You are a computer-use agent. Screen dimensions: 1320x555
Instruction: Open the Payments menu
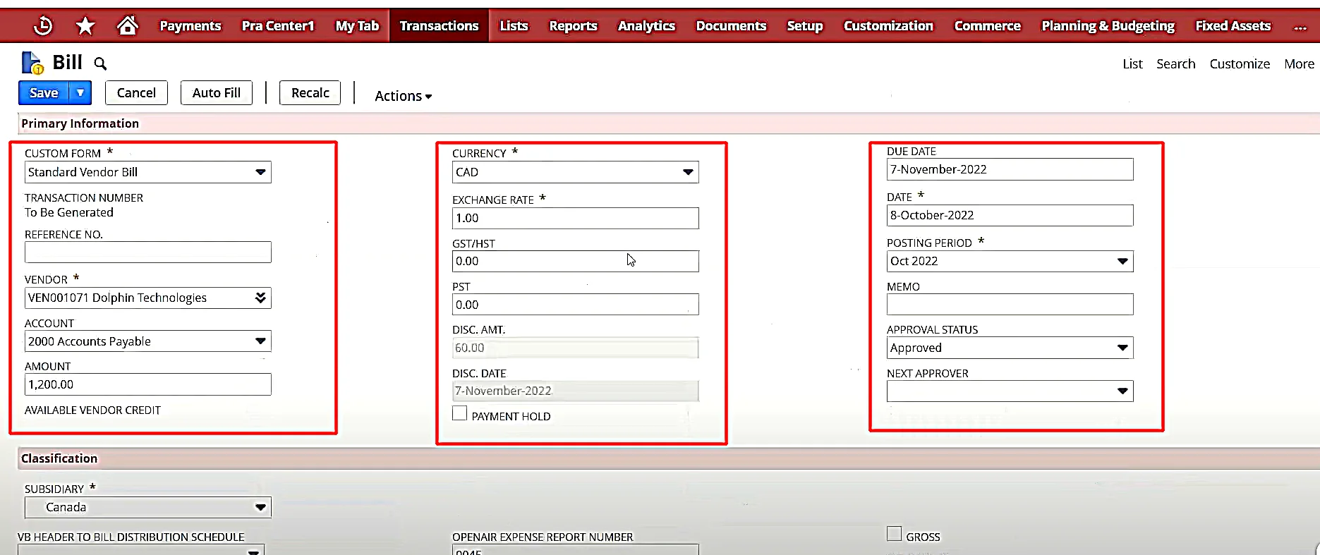[x=190, y=26]
